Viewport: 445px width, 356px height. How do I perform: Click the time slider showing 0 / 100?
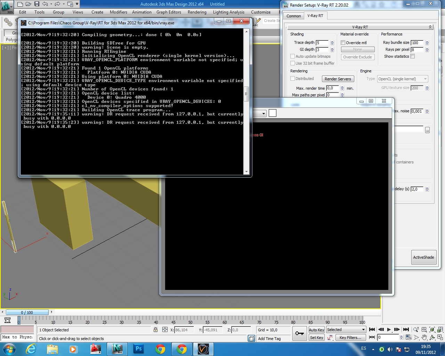(x=27, y=312)
